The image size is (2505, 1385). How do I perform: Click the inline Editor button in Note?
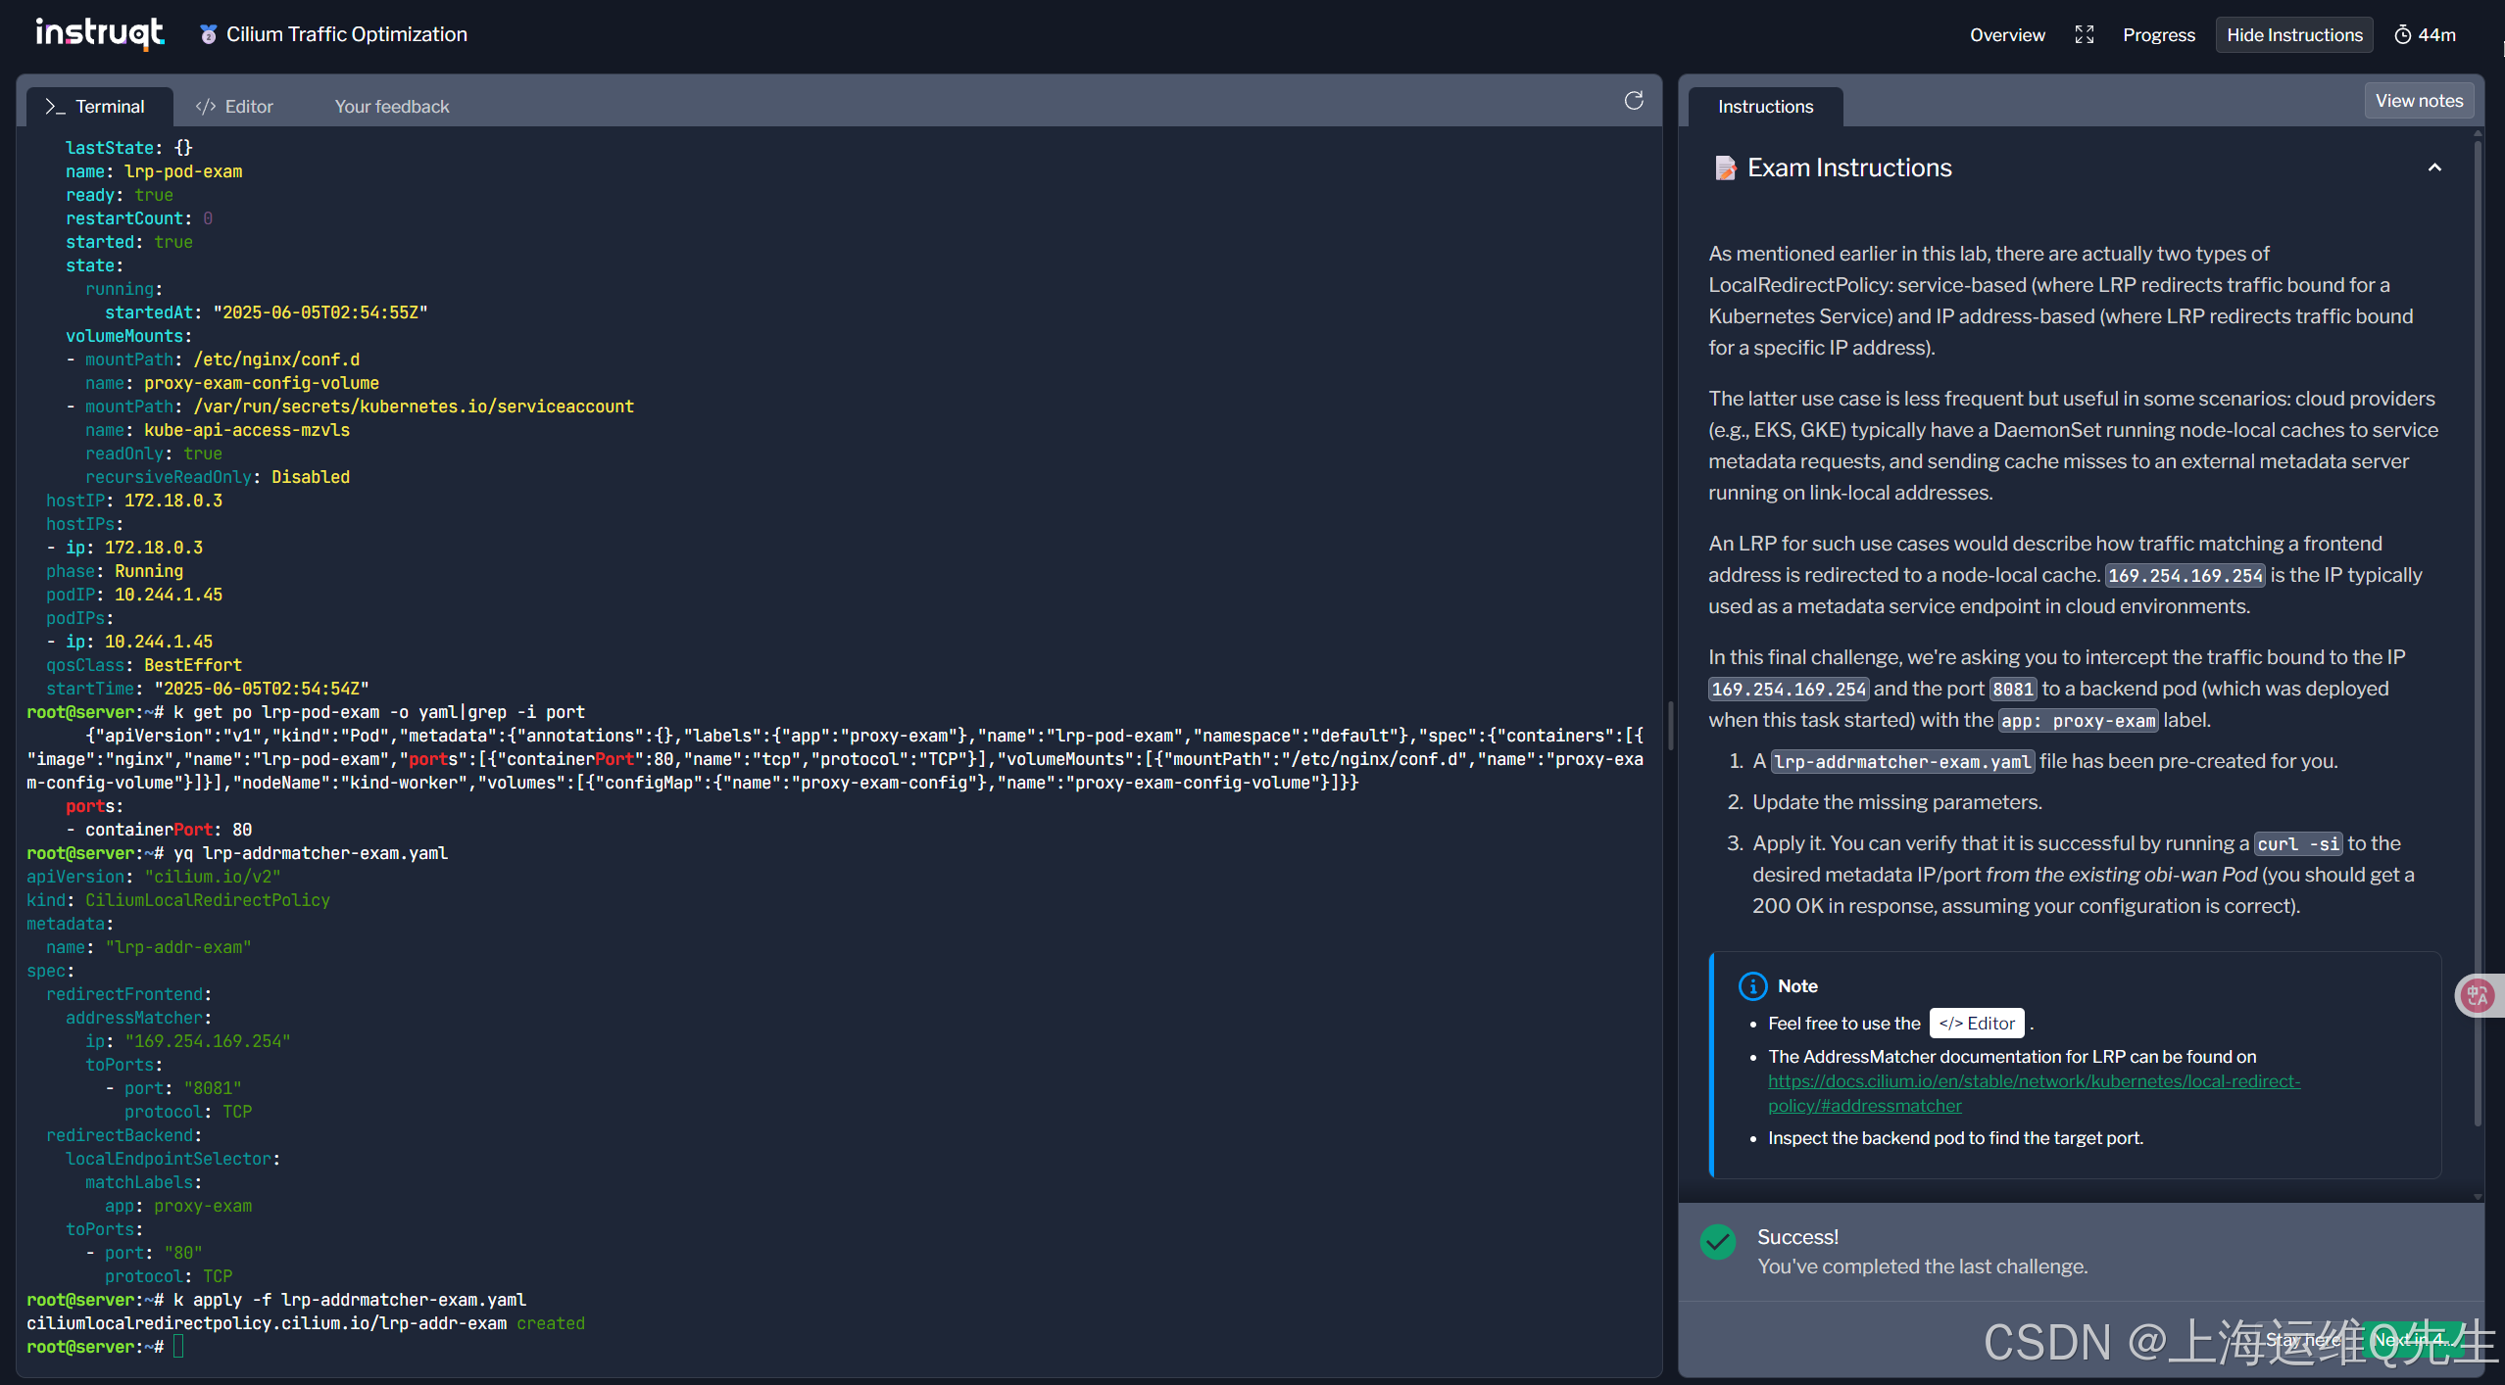pos(1977,1023)
